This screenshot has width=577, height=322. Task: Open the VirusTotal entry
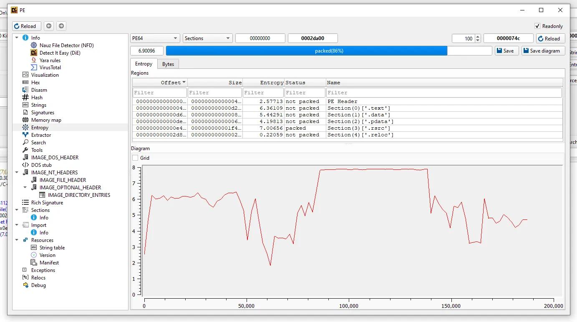click(50, 68)
